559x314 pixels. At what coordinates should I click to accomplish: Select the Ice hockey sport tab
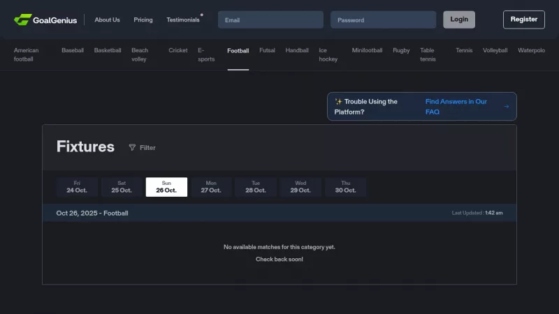tap(328, 55)
